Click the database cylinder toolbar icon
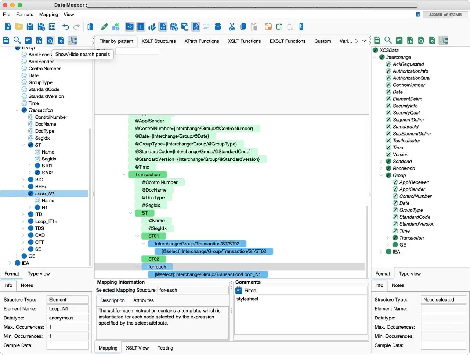This screenshot has height=355, width=470. coord(218,27)
